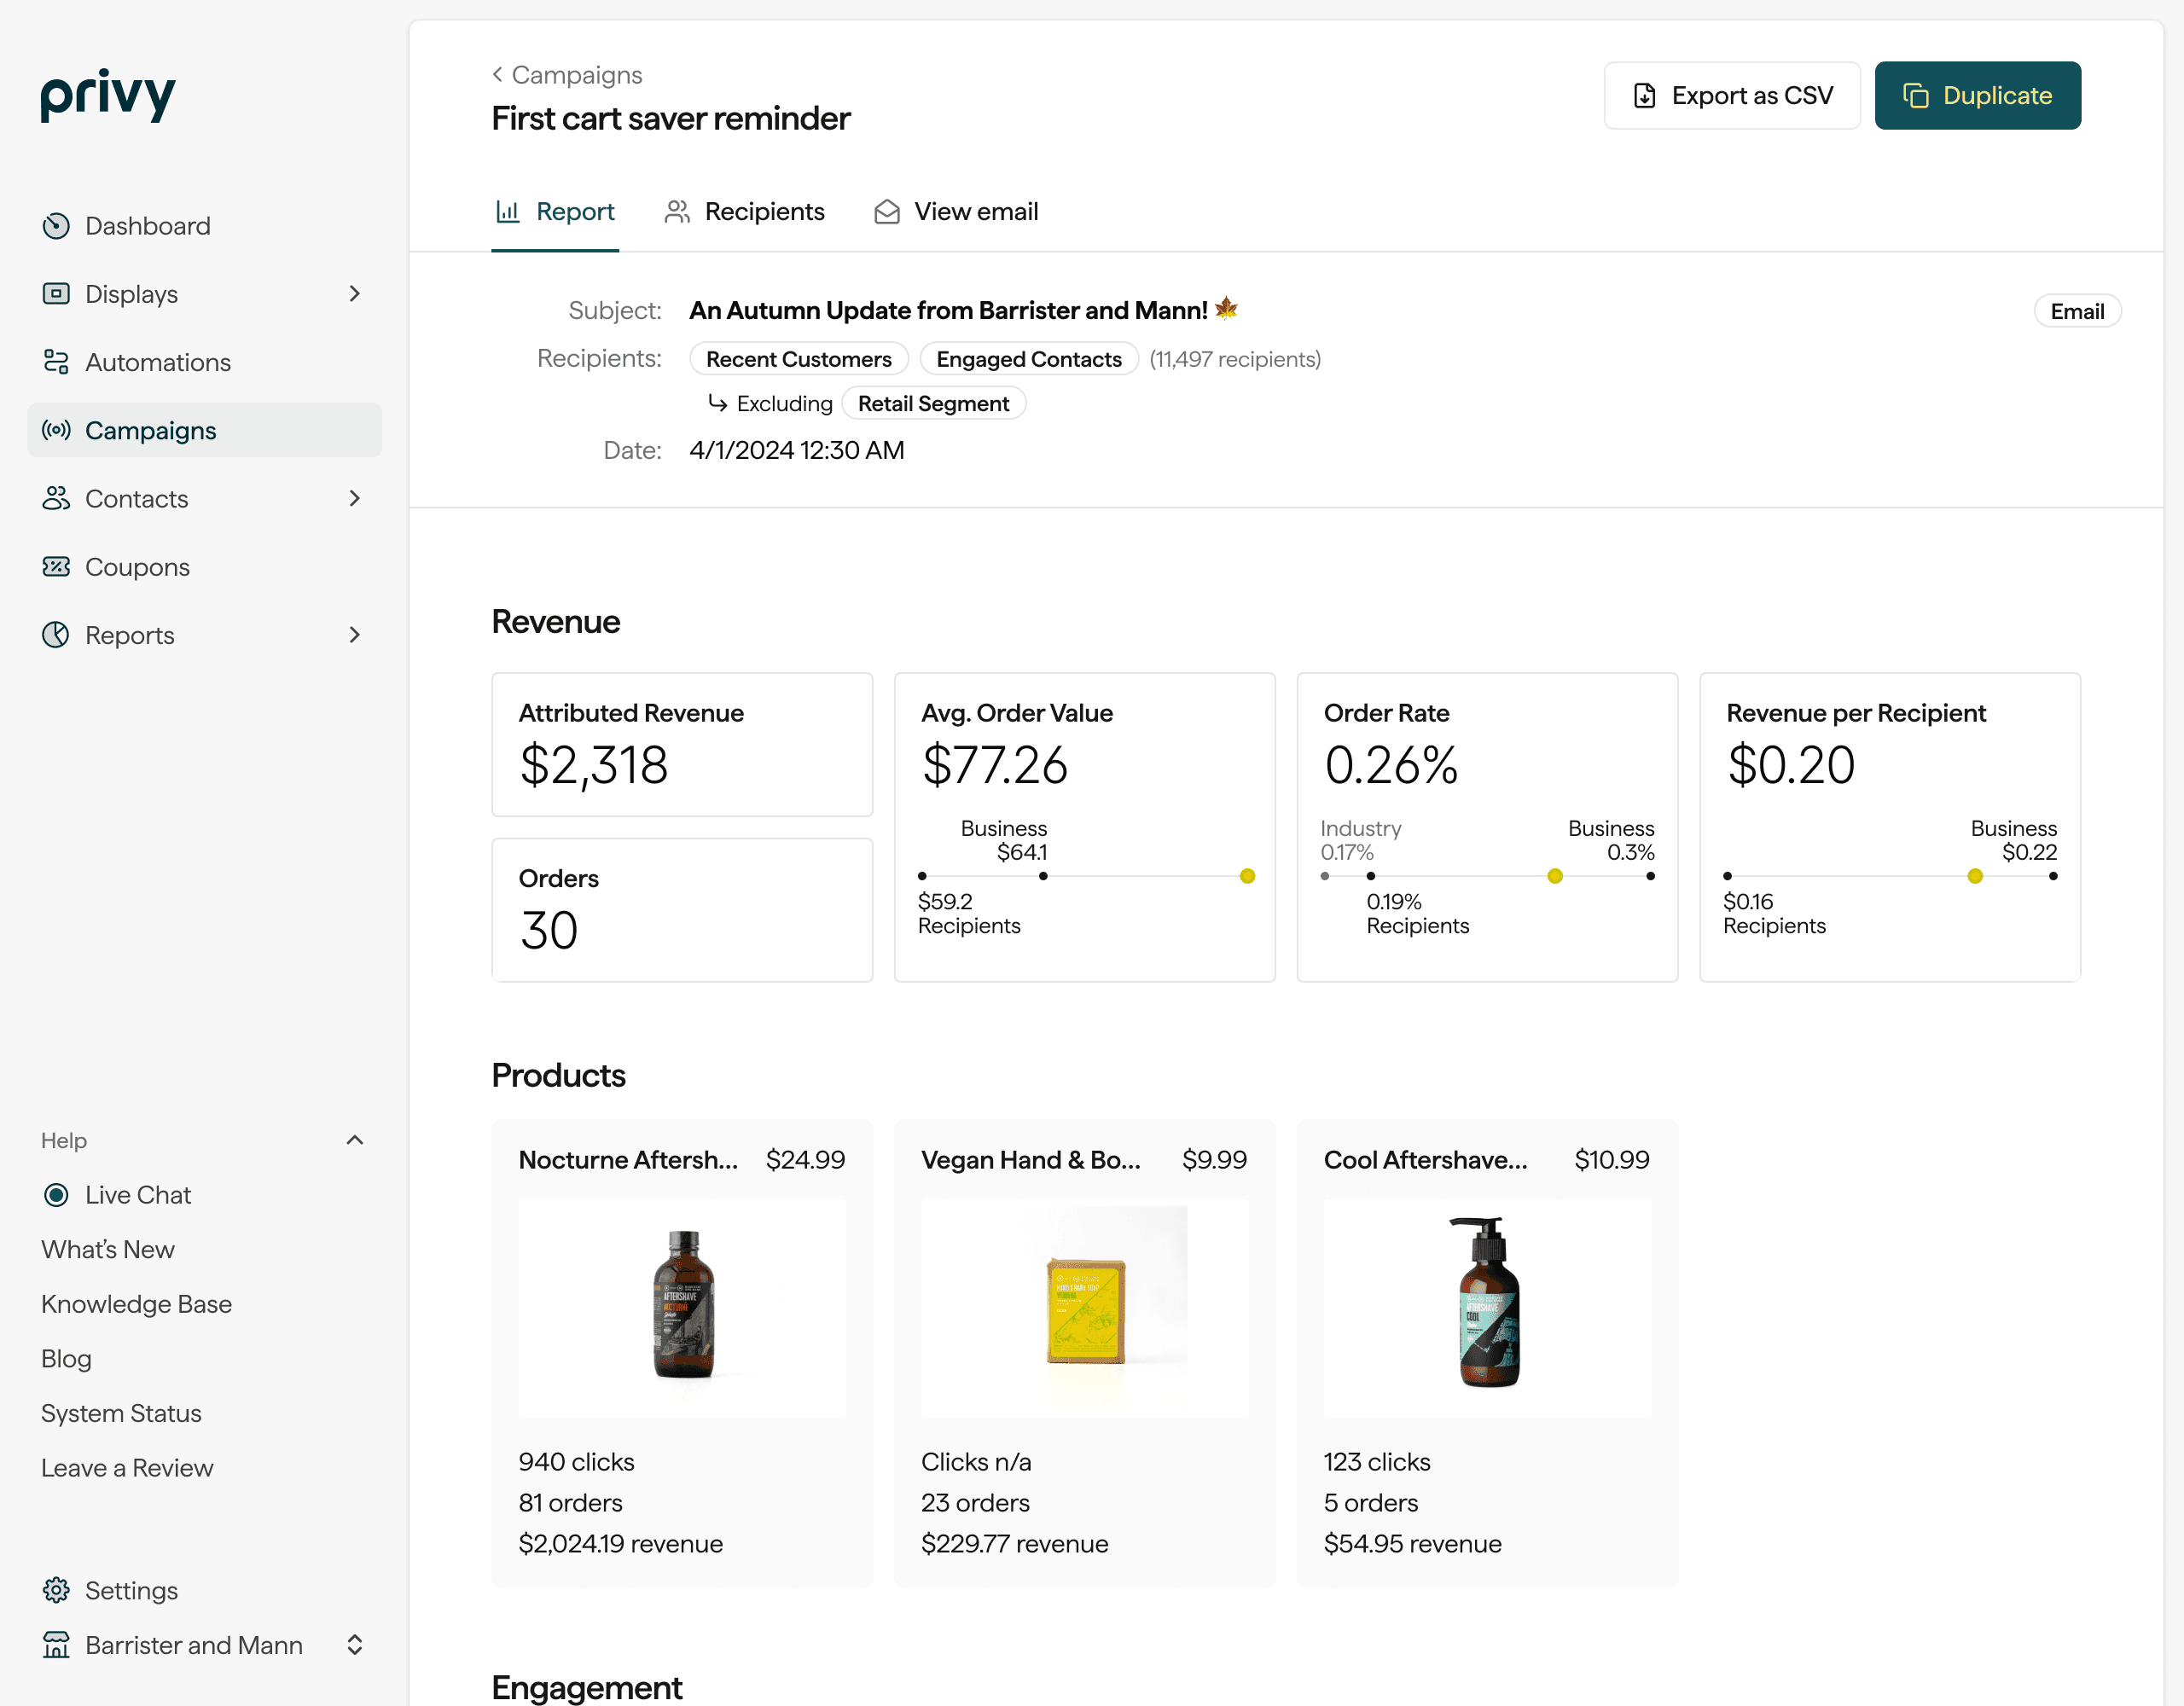Click the "(11,497 recipients)" count text
The width and height of the screenshot is (2184, 1706).
[1234, 359]
